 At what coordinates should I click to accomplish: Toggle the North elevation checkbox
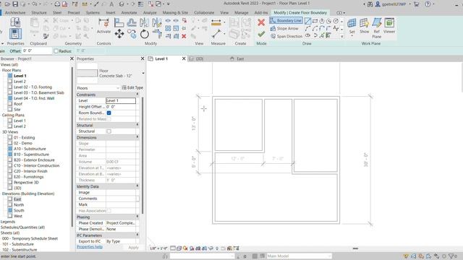coord(10,204)
